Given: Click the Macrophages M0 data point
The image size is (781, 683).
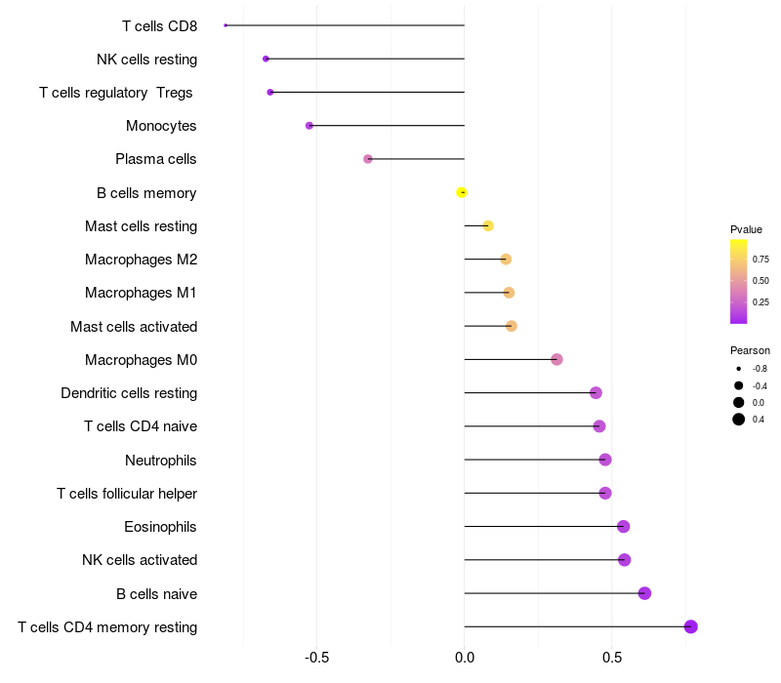Looking at the screenshot, I should (556, 360).
